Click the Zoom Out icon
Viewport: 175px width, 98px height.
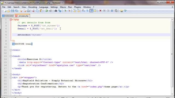click(x=69, y=11)
